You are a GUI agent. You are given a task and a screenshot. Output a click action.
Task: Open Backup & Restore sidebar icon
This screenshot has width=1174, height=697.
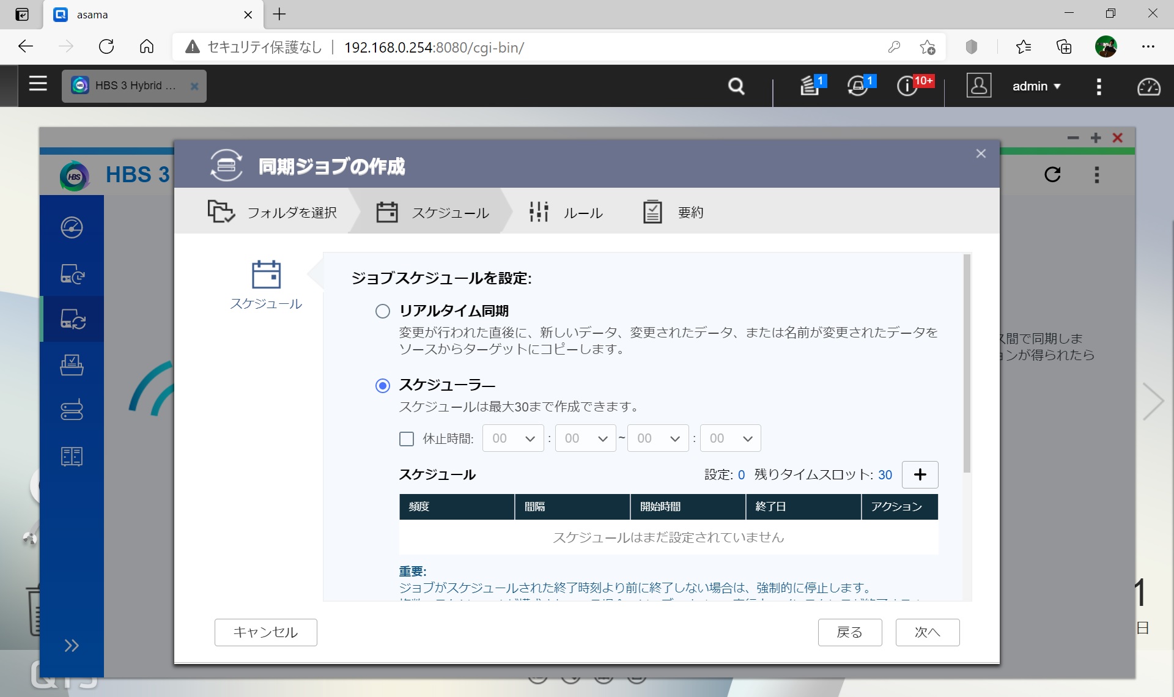pos(72,273)
